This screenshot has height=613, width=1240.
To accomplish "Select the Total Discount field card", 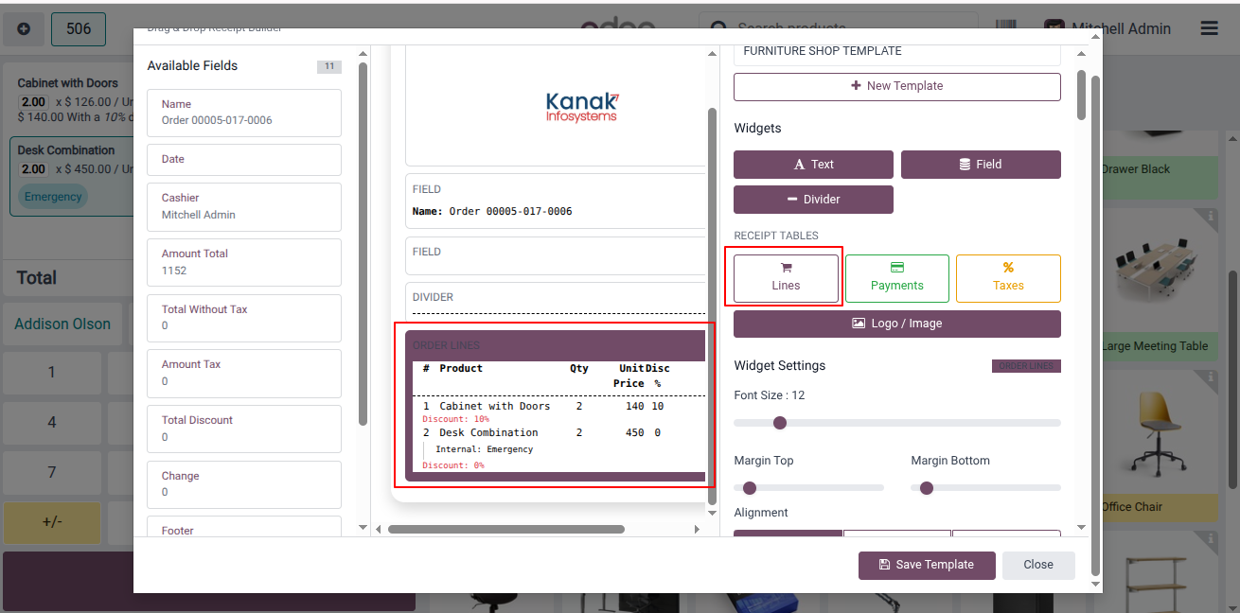I will coord(244,429).
